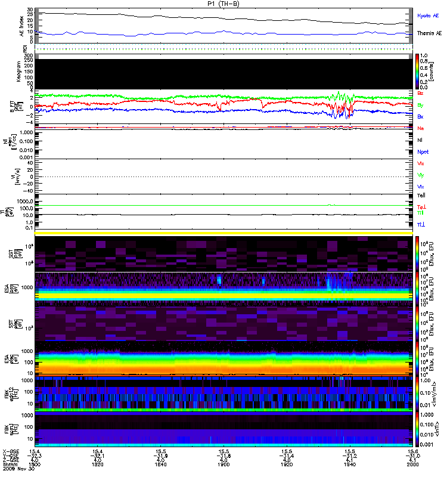The width and height of the screenshot is (447, 477).
Task: Click the blue "Vix" velocity legend label
Action: [x=421, y=187]
